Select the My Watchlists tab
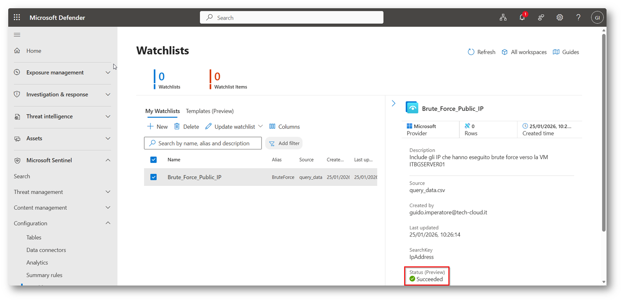Image resolution: width=623 pixels, height=302 pixels. coord(162,111)
